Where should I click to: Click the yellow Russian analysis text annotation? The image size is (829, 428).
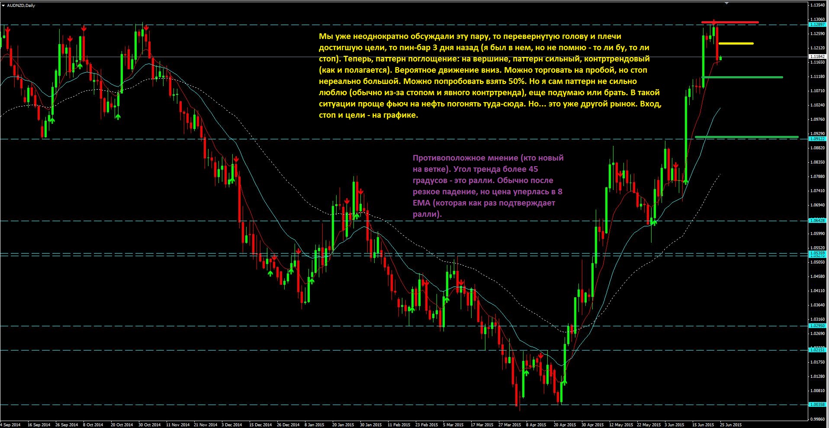coord(490,76)
